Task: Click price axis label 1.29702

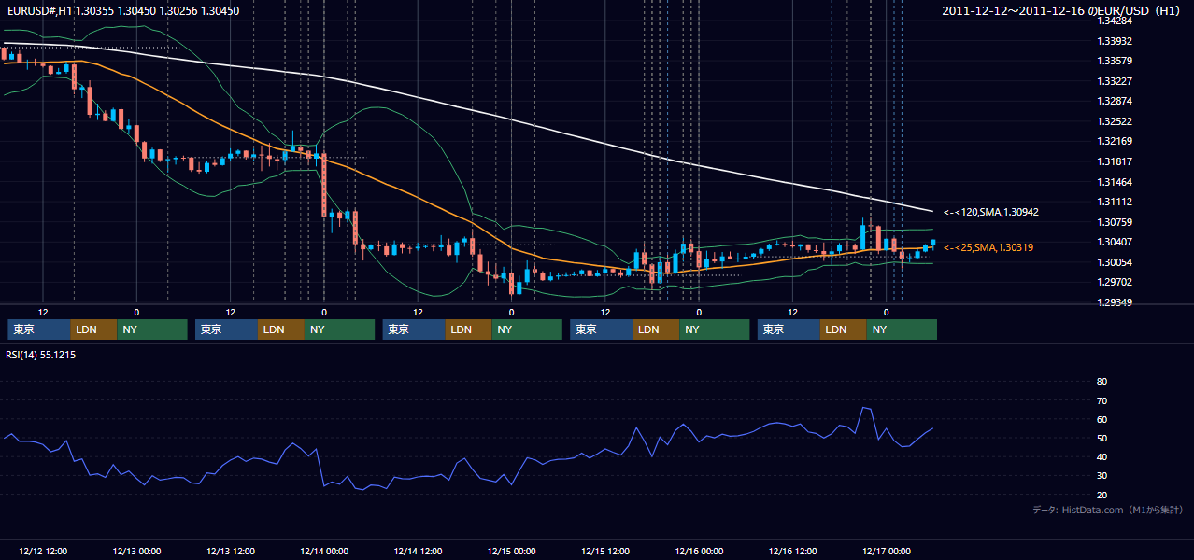Action: 1115,282
